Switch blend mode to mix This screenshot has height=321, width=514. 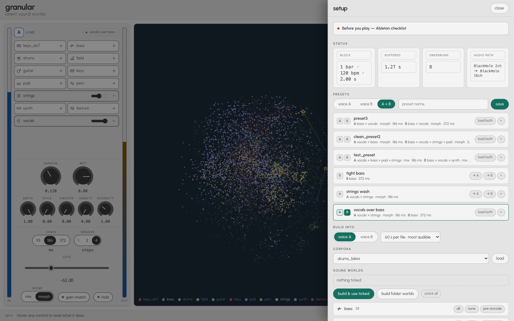click(28, 297)
